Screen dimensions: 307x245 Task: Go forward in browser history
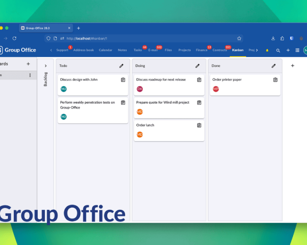5,38
